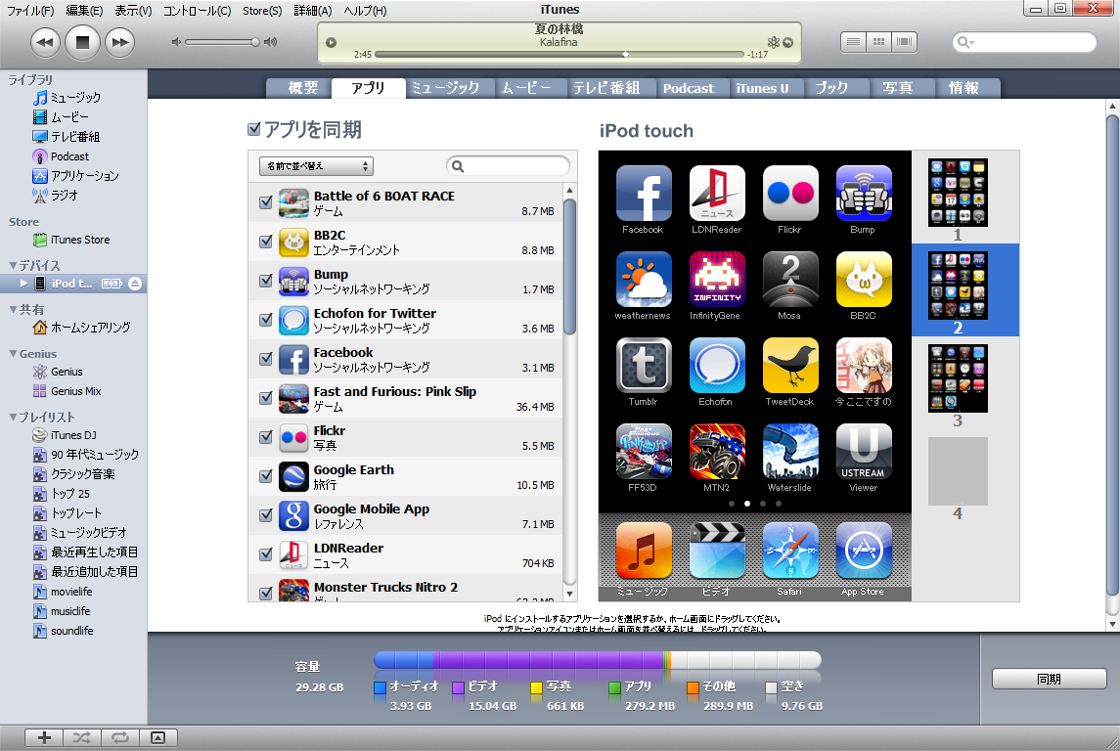Click the previous track button
The width and height of the screenshot is (1120, 751).
pos(45,42)
